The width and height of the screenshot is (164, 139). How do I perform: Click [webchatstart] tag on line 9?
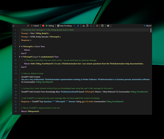(47, 57)
